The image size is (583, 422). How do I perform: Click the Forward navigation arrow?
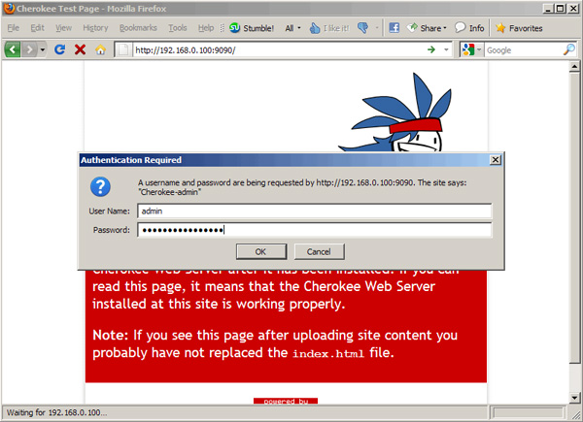tap(29, 49)
